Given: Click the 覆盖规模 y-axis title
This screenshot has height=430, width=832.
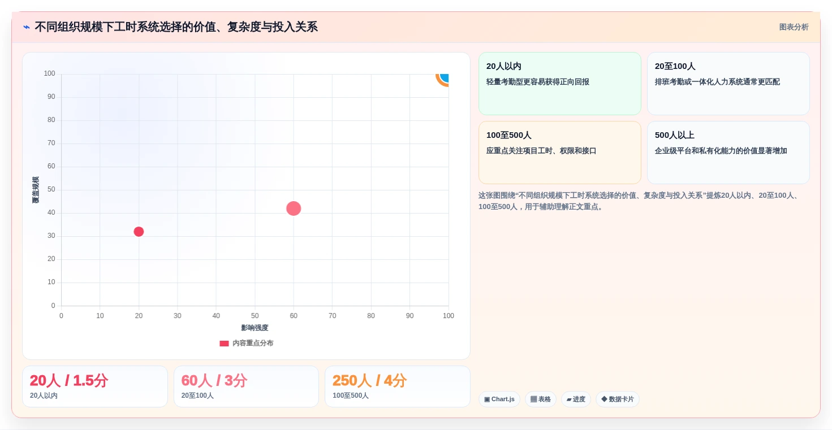Looking at the screenshot, I should (36, 190).
